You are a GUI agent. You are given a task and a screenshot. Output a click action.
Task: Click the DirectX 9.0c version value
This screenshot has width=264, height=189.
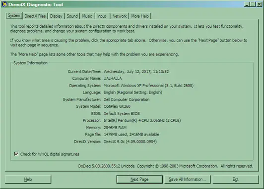[130, 142]
